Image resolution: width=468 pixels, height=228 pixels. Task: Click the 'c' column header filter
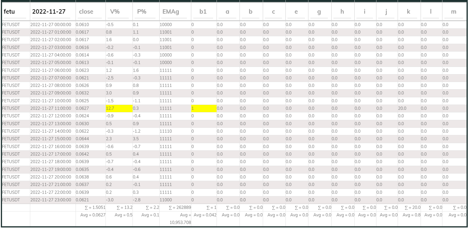coord(274,12)
